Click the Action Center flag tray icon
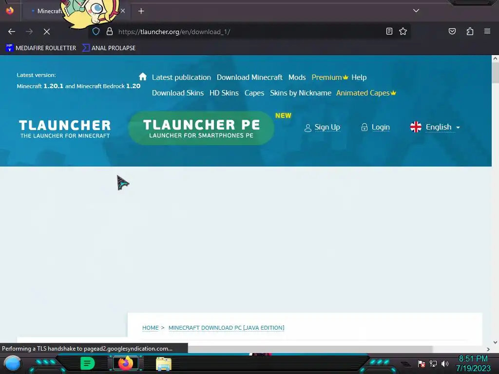Viewport: 499px width, 374px height. [x=422, y=363]
